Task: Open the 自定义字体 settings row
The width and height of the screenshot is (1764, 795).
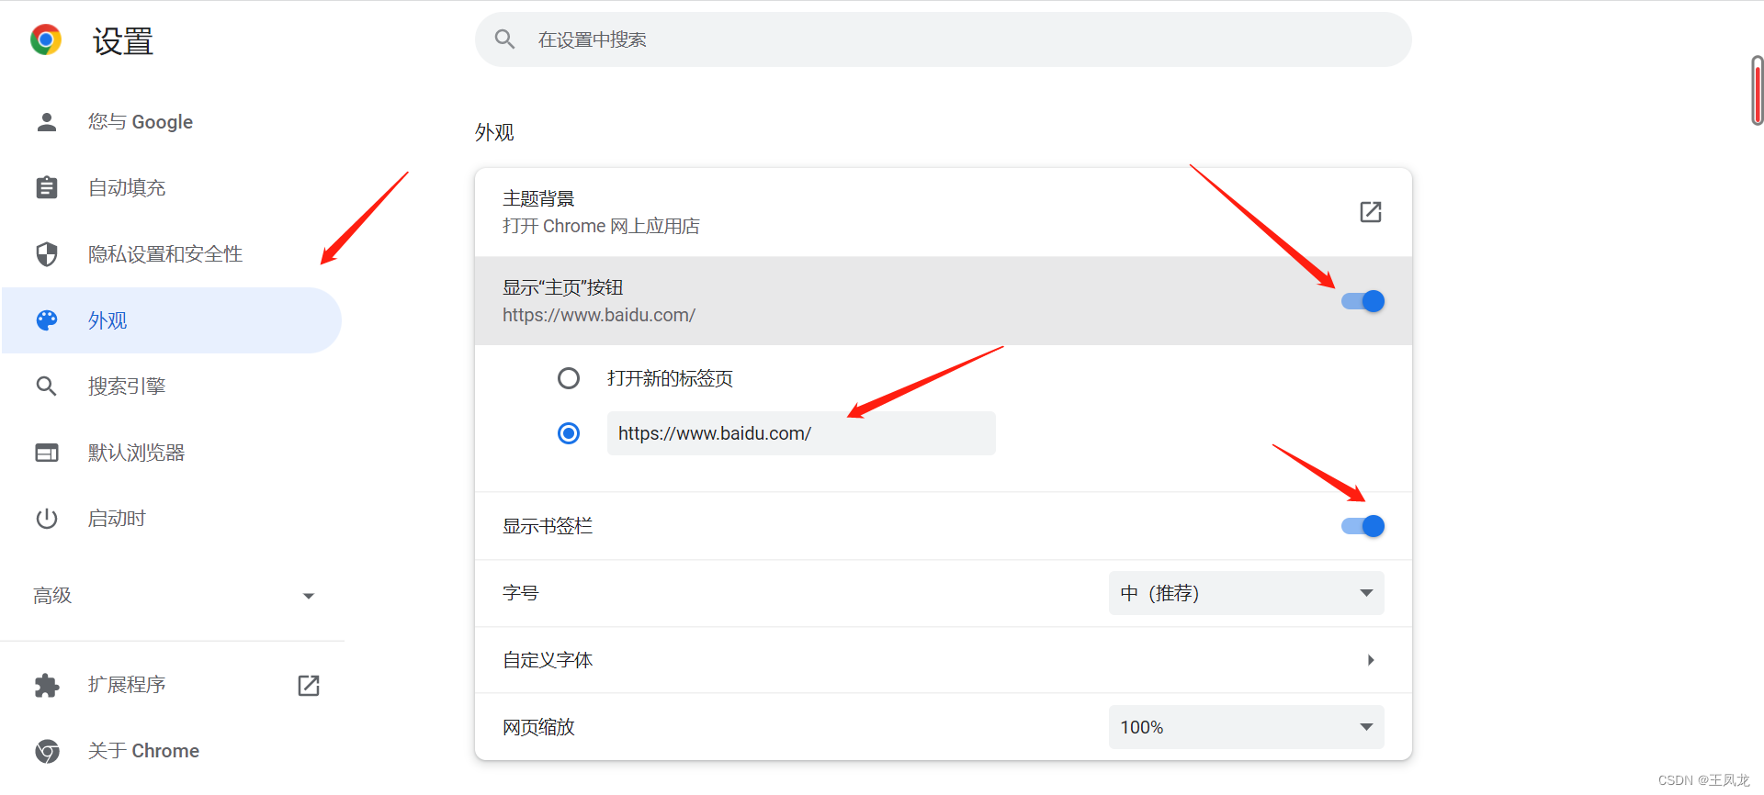Action: coord(943,660)
